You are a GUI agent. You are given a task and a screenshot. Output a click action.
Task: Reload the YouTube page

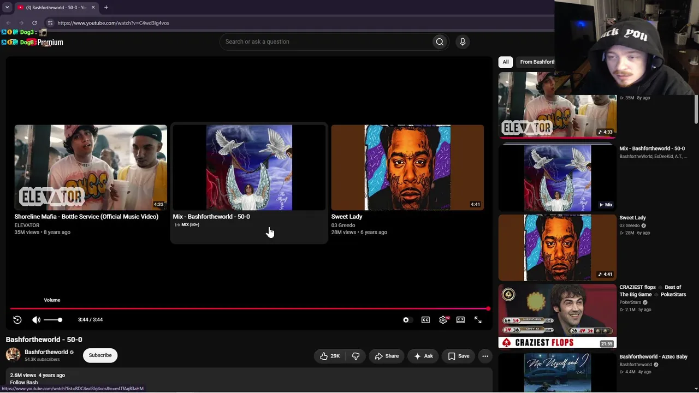[34, 23]
